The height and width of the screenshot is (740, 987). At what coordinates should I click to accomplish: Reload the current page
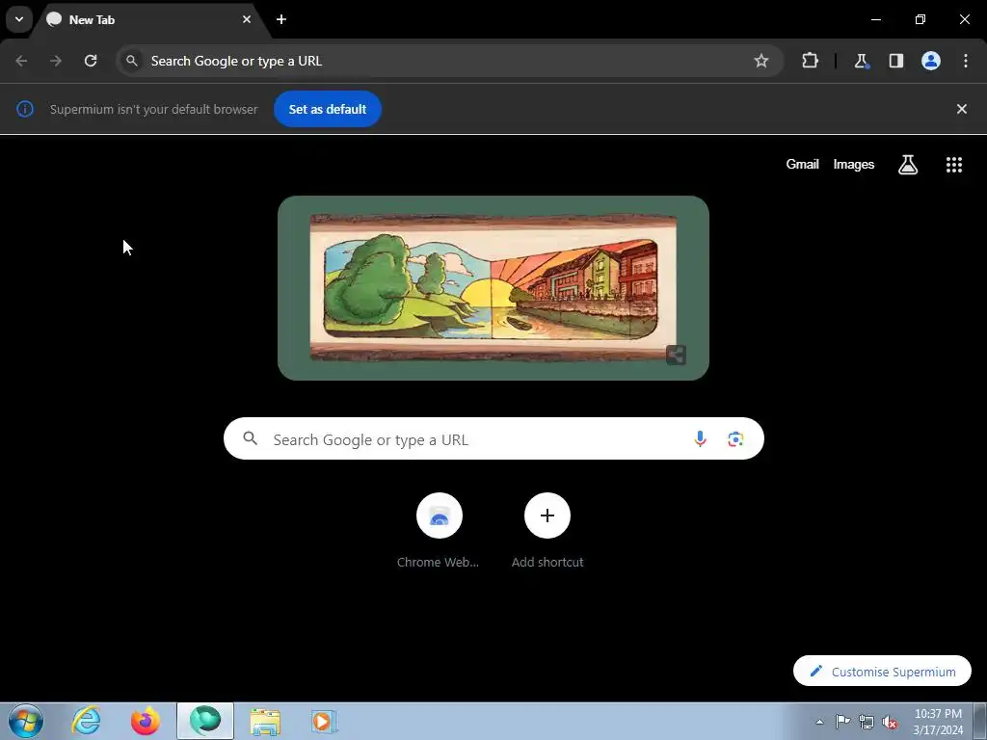(91, 61)
